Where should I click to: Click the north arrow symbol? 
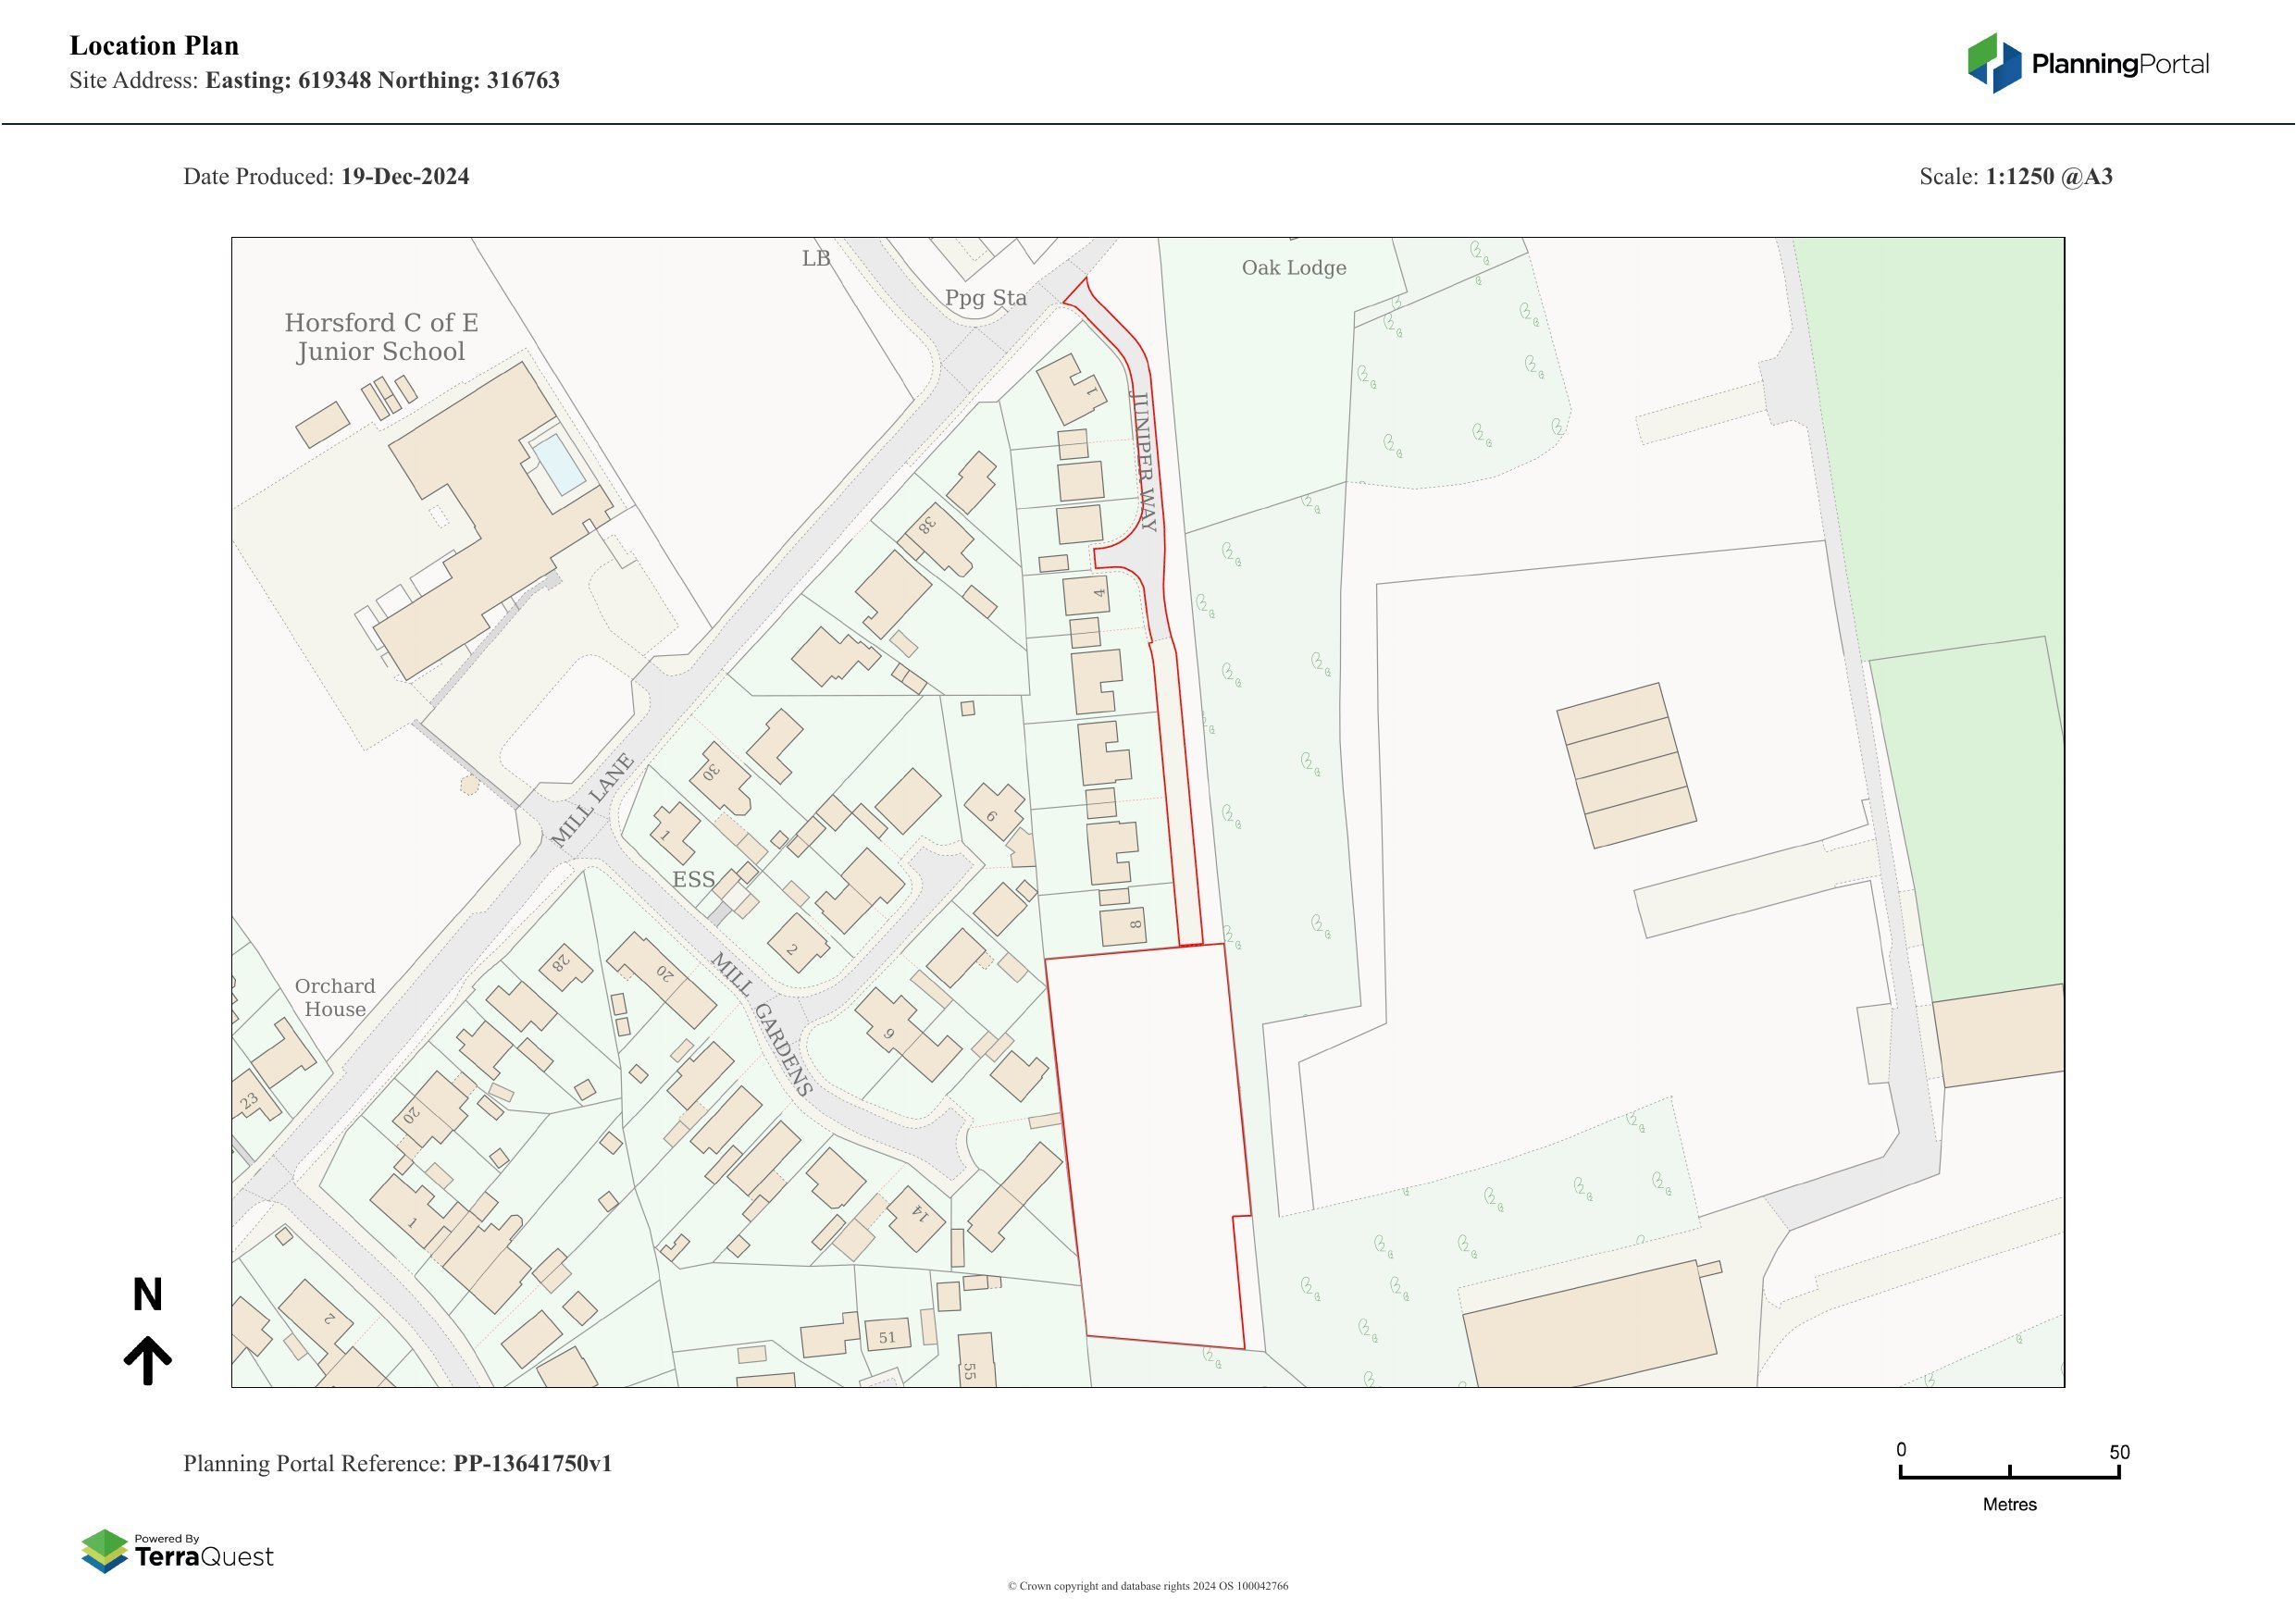(148, 1360)
